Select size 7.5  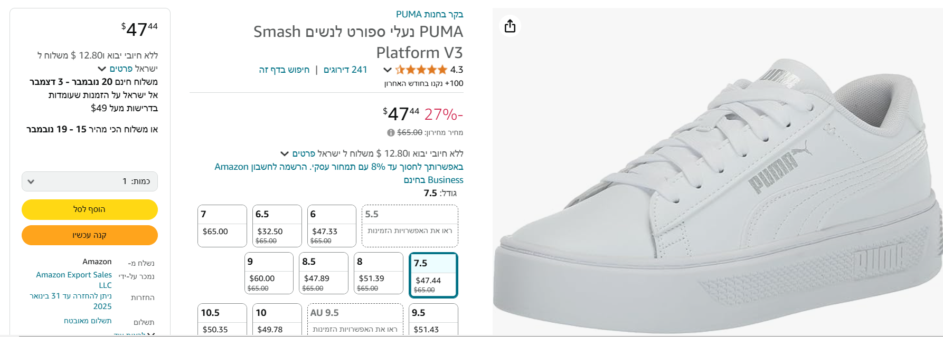[433, 275]
